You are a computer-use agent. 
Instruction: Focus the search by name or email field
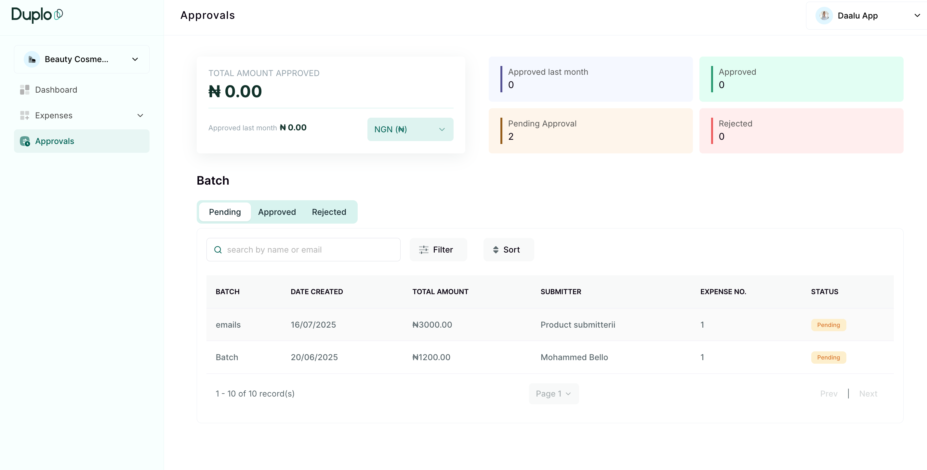pos(310,250)
